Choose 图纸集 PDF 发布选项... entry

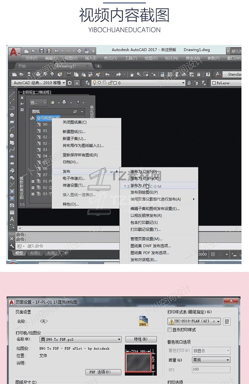click(150, 253)
